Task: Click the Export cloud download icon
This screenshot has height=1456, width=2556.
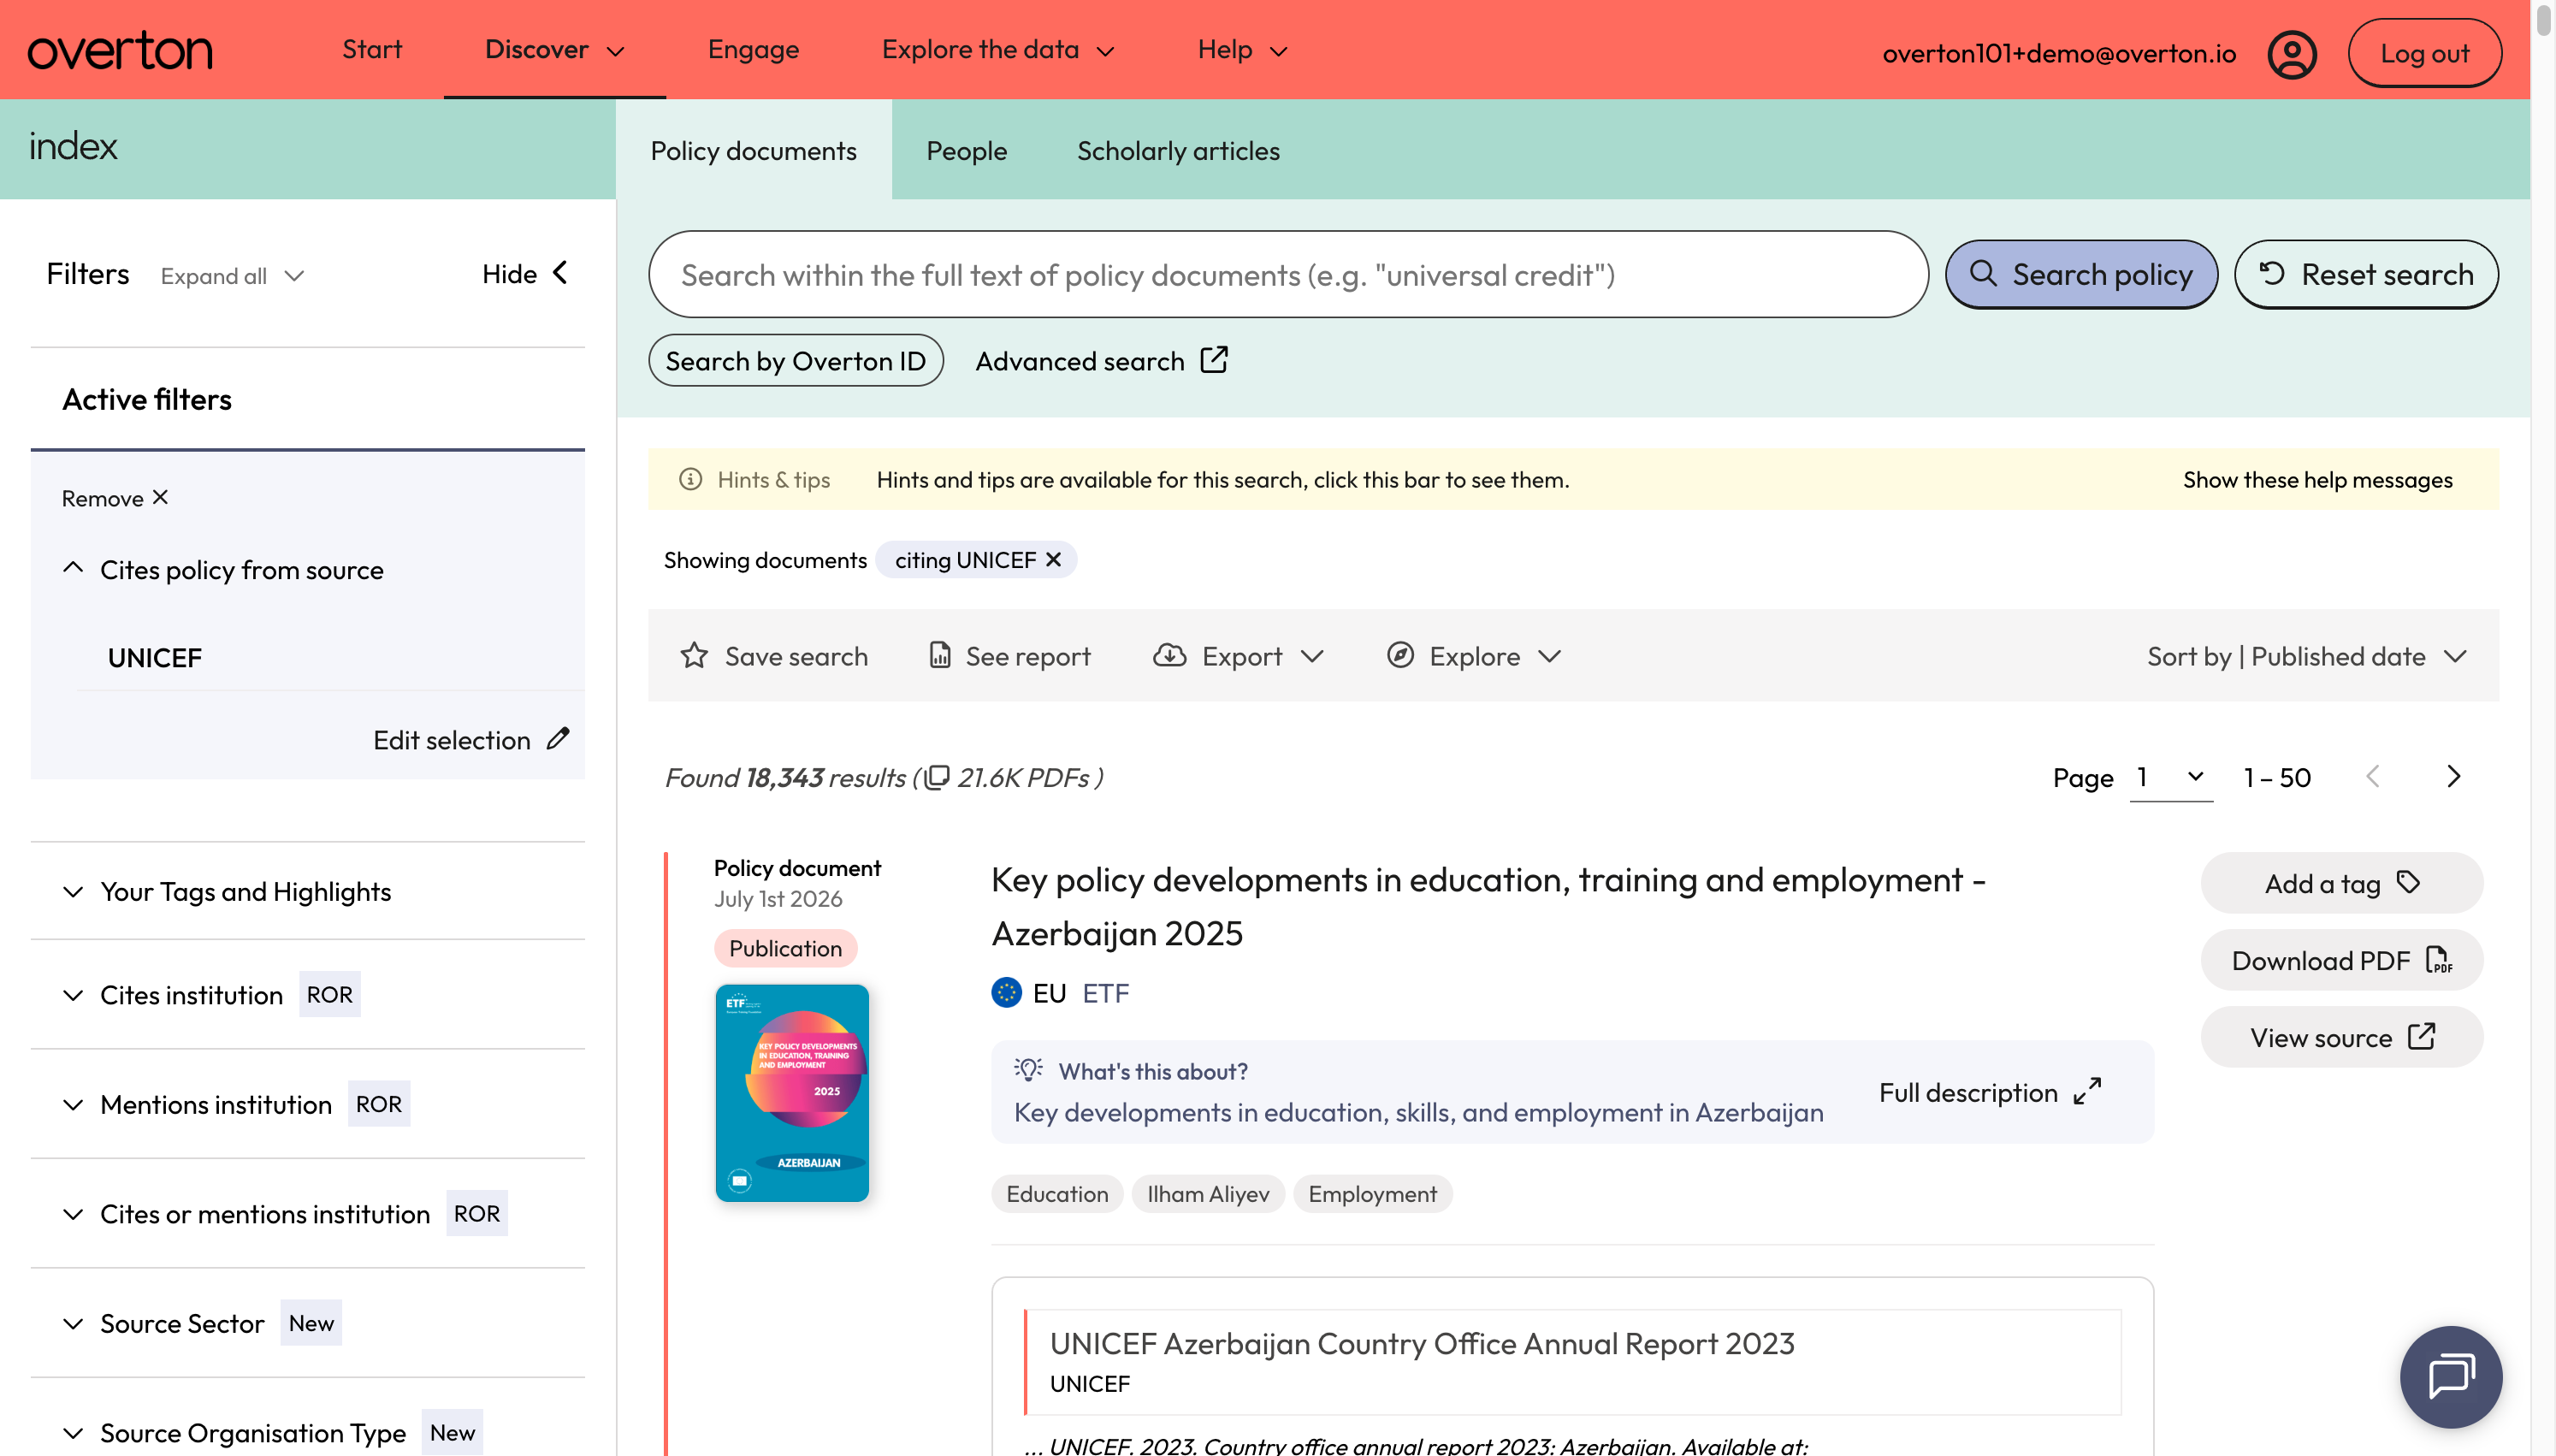Action: (x=1169, y=656)
